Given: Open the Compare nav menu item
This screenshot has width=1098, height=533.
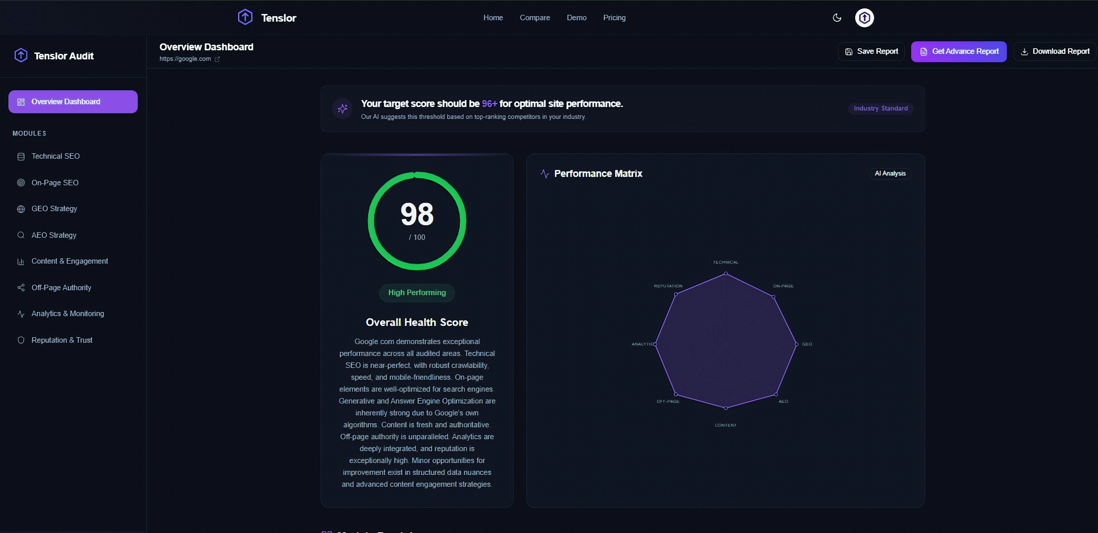Looking at the screenshot, I should [534, 17].
